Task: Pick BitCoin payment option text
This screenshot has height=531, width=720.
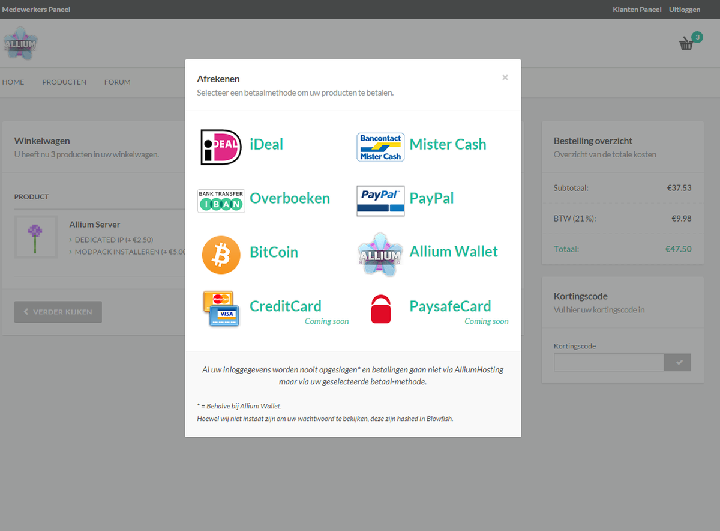Action: (x=274, y=252)
